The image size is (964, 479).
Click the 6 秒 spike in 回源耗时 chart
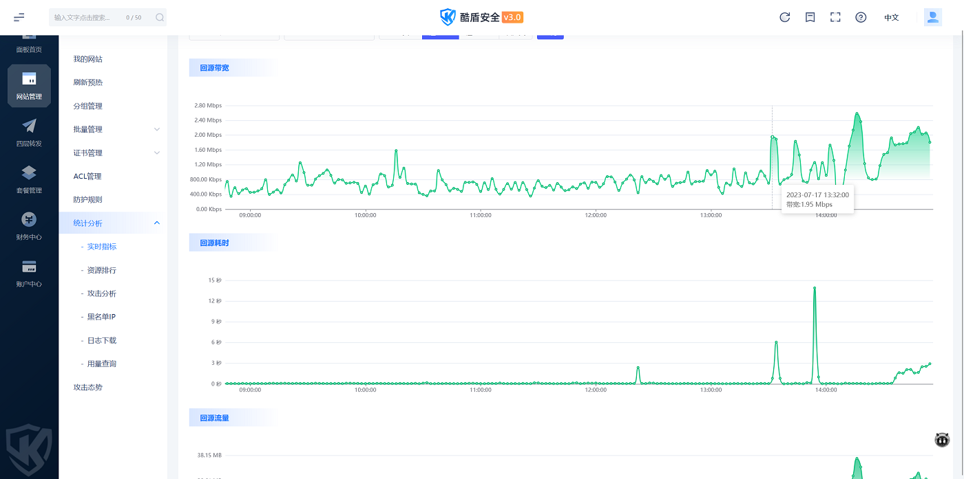776,342
